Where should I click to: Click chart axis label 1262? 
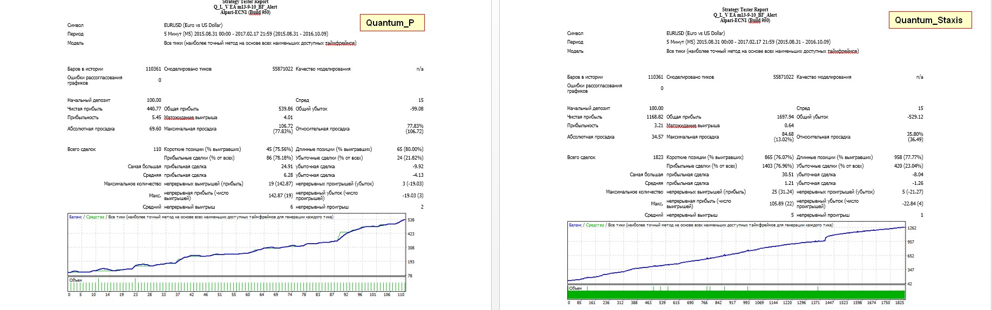[x=912, y=228]
